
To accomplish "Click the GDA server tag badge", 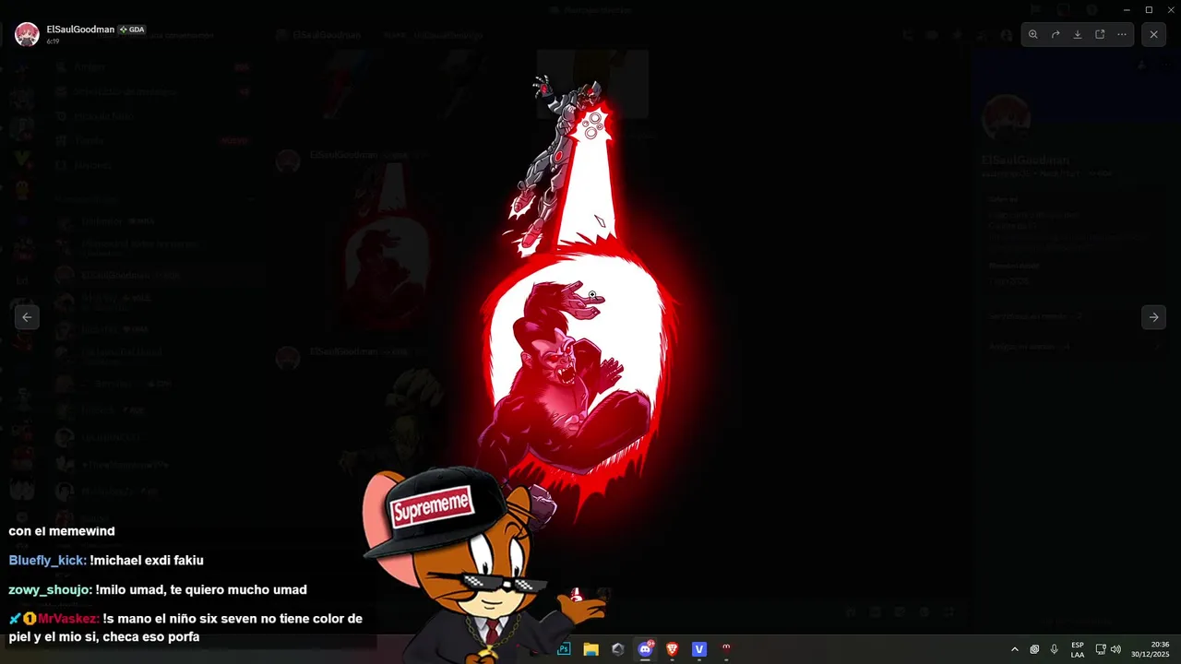I will [132, 30].
